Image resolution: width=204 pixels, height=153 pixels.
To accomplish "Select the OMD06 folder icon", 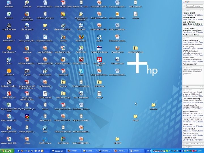I will click(x=45, y=27).
